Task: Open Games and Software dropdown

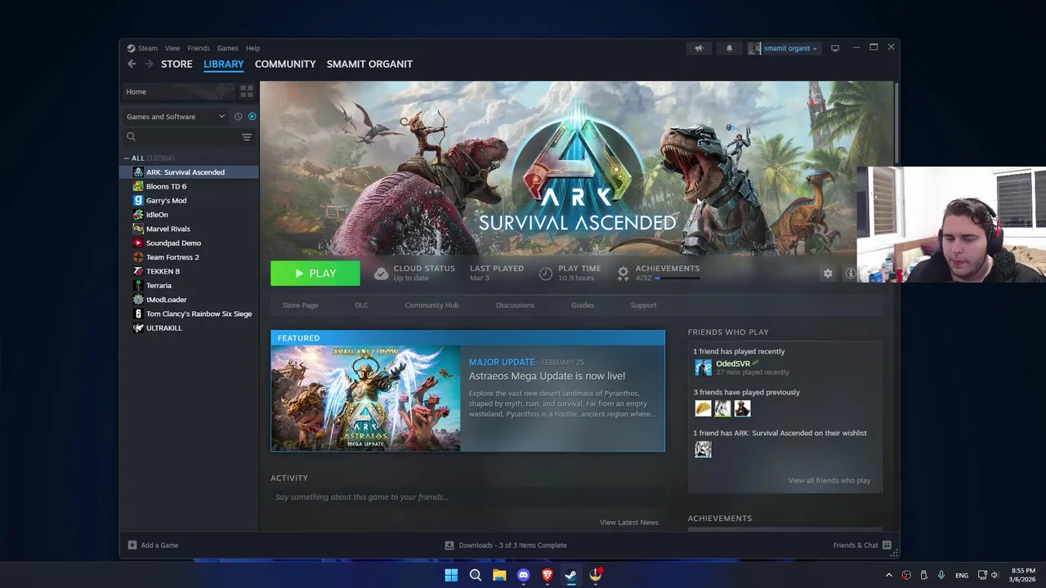Action: click(176, 117)
